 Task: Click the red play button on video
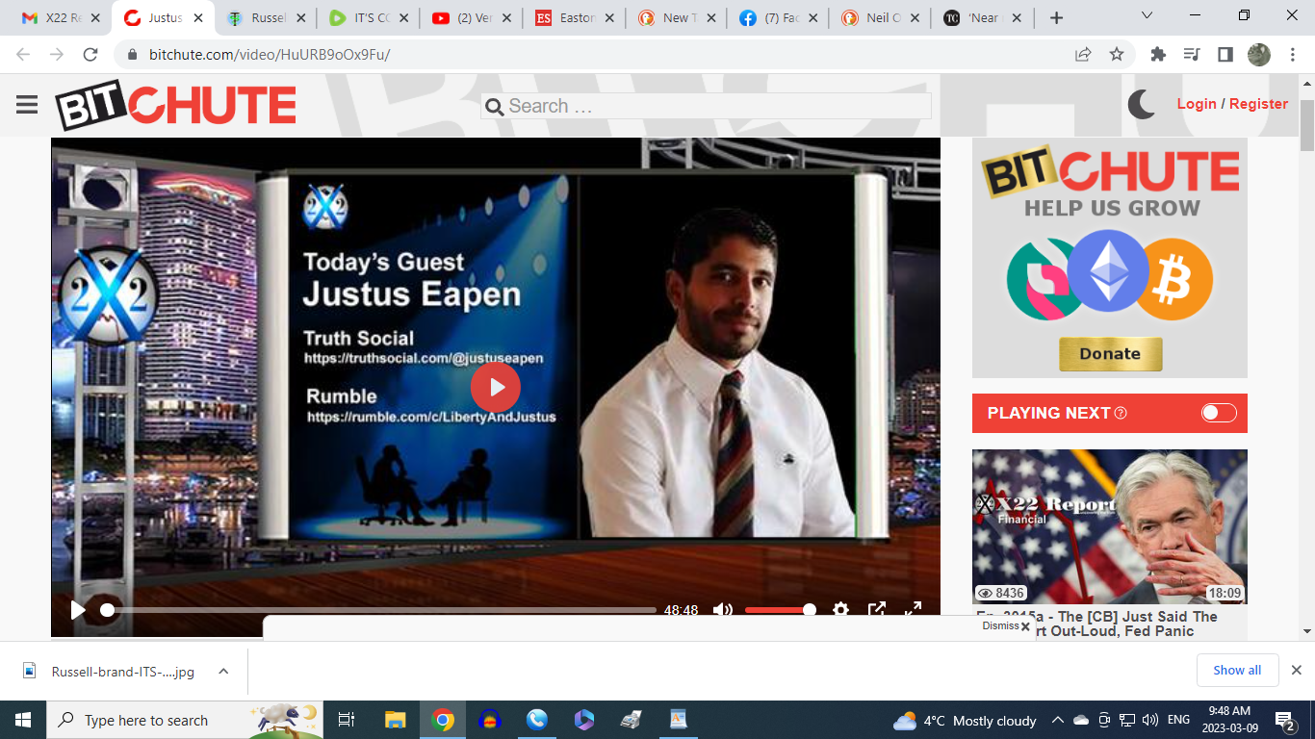coord(496,387)
